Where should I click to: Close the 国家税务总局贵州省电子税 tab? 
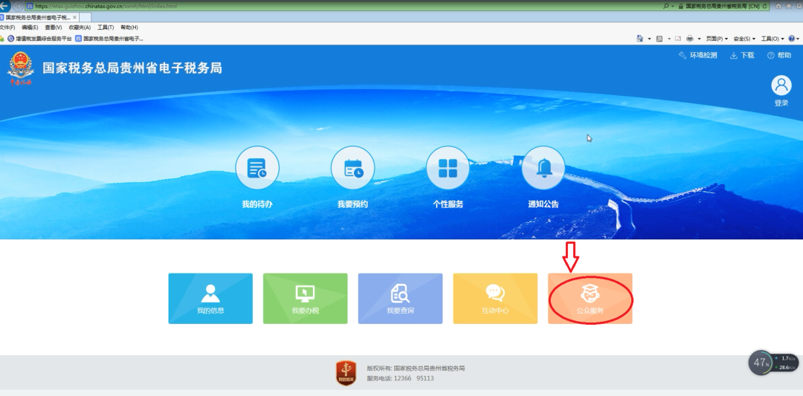coord(74,17)
